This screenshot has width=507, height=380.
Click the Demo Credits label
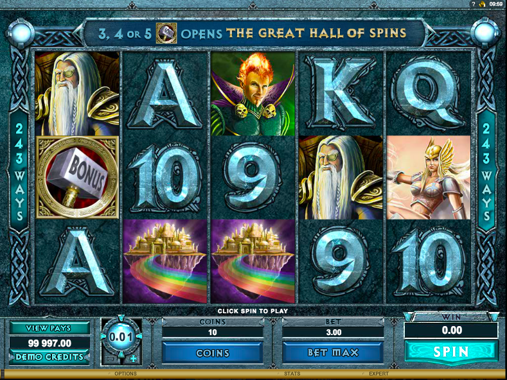[x=49, y=357]
